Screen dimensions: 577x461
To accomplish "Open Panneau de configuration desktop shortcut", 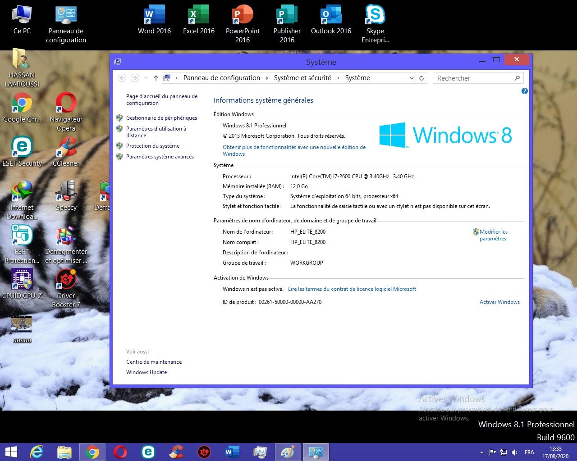I will [x=66, y=24].
